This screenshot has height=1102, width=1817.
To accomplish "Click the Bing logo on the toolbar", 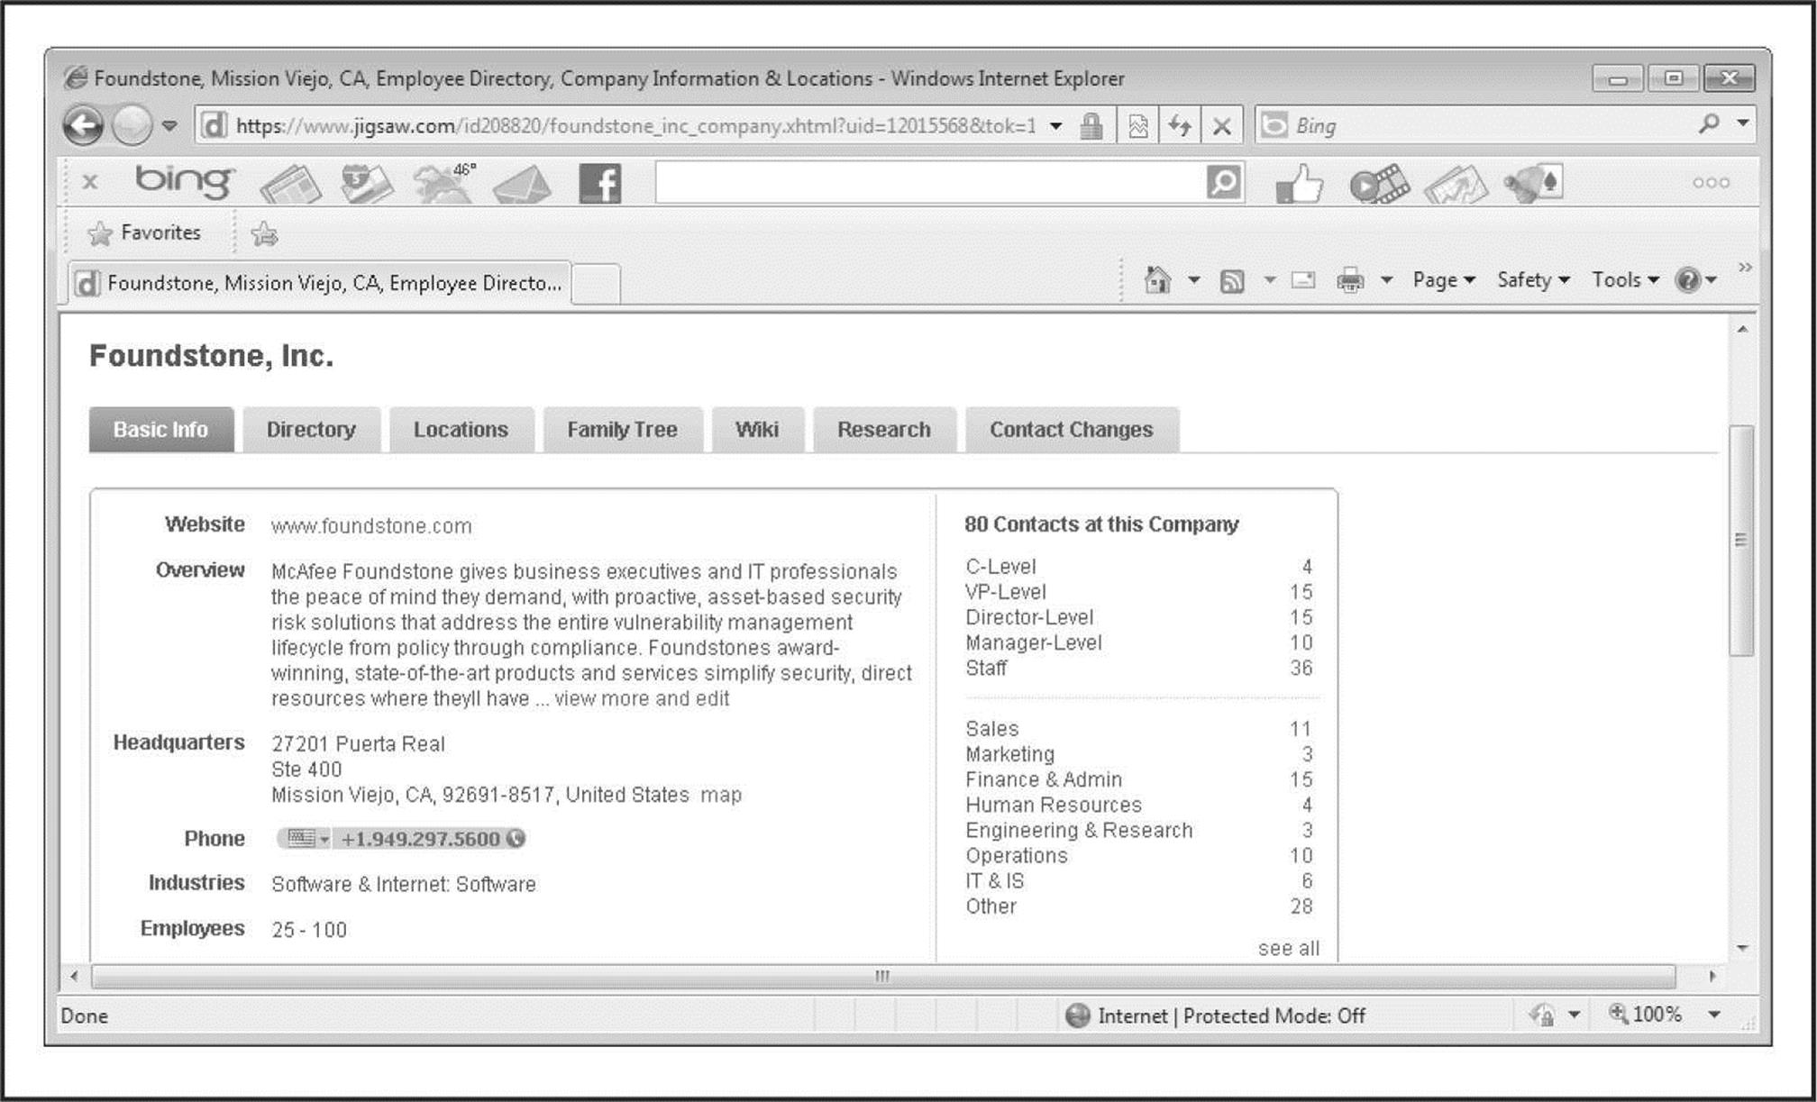I will coord(185,181).
